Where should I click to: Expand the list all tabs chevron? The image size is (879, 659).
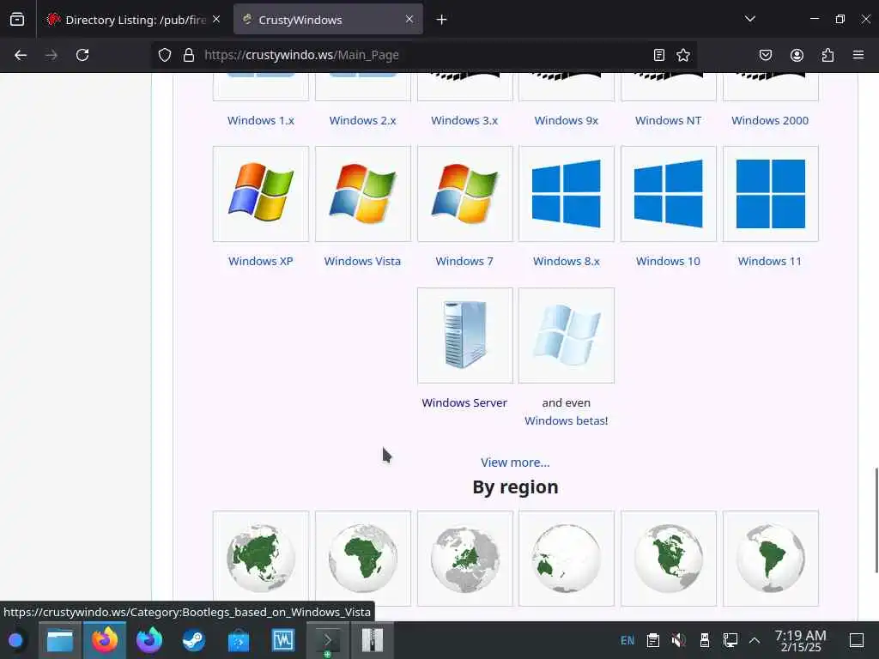click(749, 19)
